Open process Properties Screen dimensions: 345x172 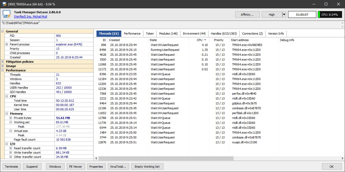click(x=96, y=167)
